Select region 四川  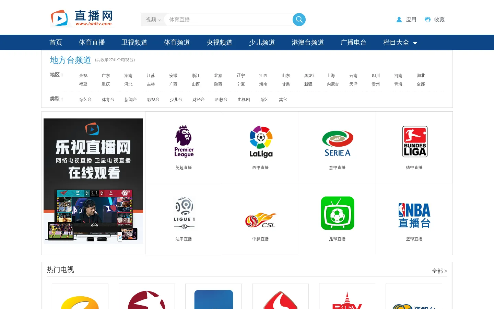(x=376, y=76)
